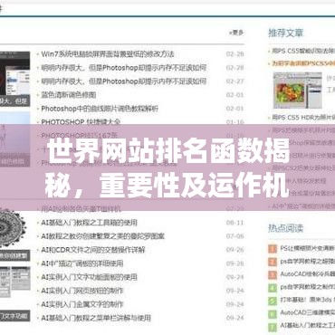Open hot-read item AutoCAD绘制99兵器
This screenshot has height=335, width=335.
pos(308,274)
